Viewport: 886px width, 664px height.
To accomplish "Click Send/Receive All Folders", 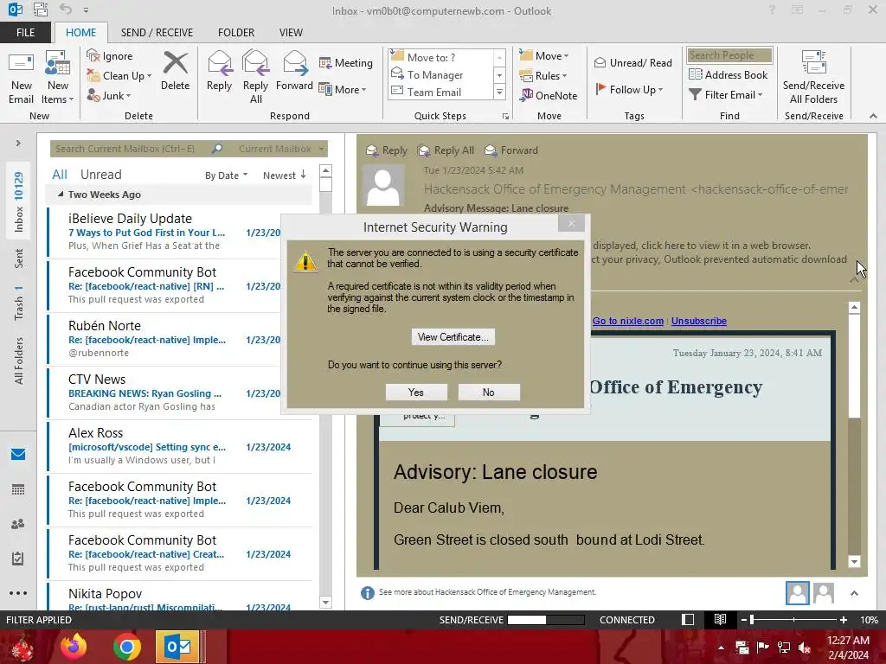I will click(x=813, y=78).
